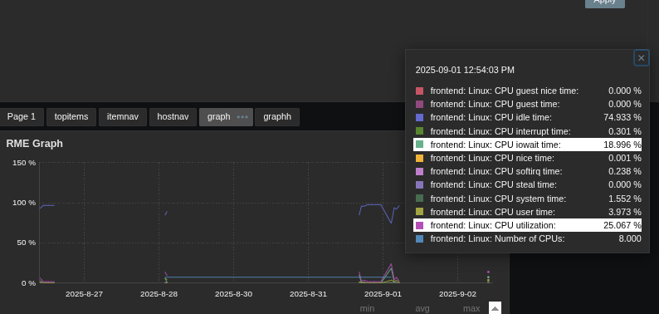Screen dimensions: 659x314
Task: Click the 100 % y-axis label
Action: 24,203
